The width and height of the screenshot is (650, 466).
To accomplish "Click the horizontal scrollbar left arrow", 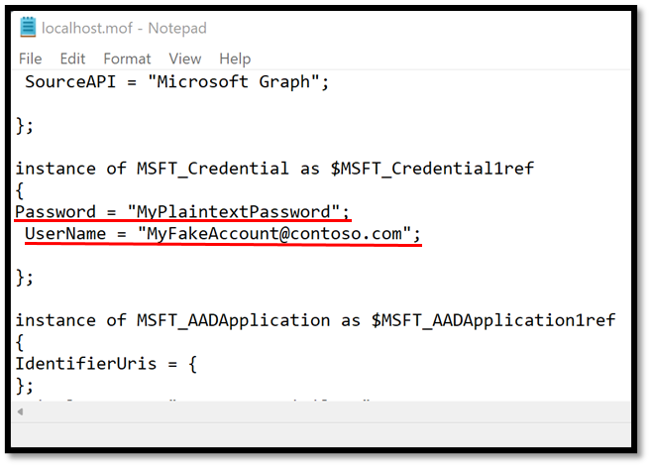I will tap(20, 412).
